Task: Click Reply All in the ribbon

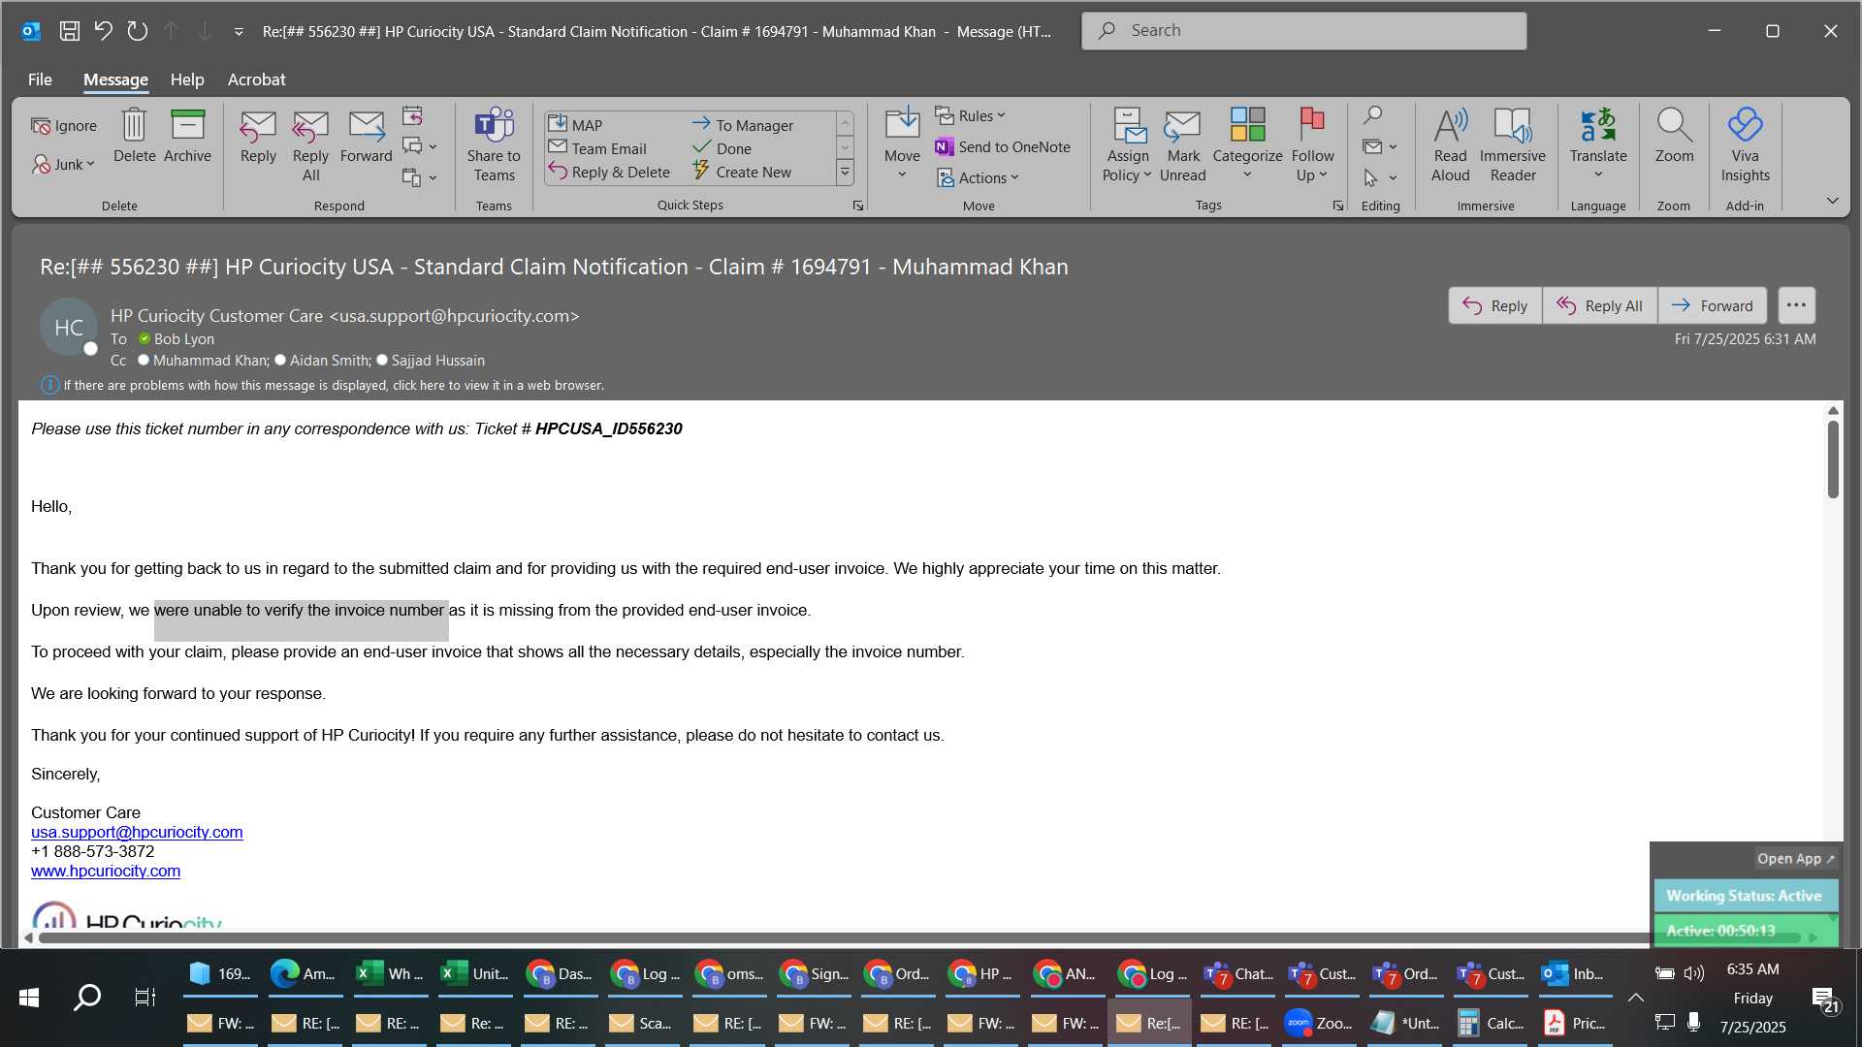Action: pos(310,145)
